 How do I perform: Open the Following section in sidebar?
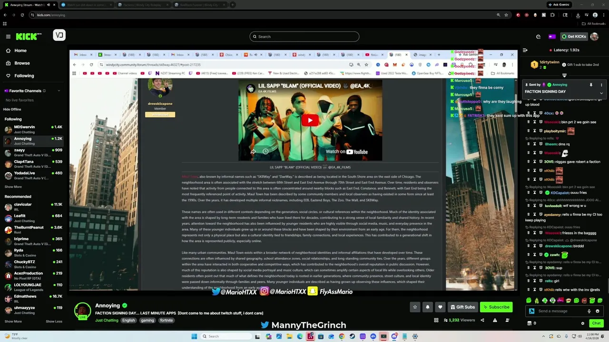pyautogui.click(x=24, y=76)
